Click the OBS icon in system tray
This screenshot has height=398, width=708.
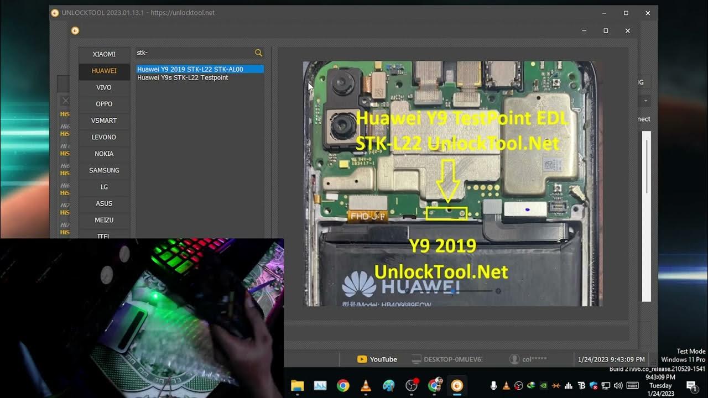[519, 385]
